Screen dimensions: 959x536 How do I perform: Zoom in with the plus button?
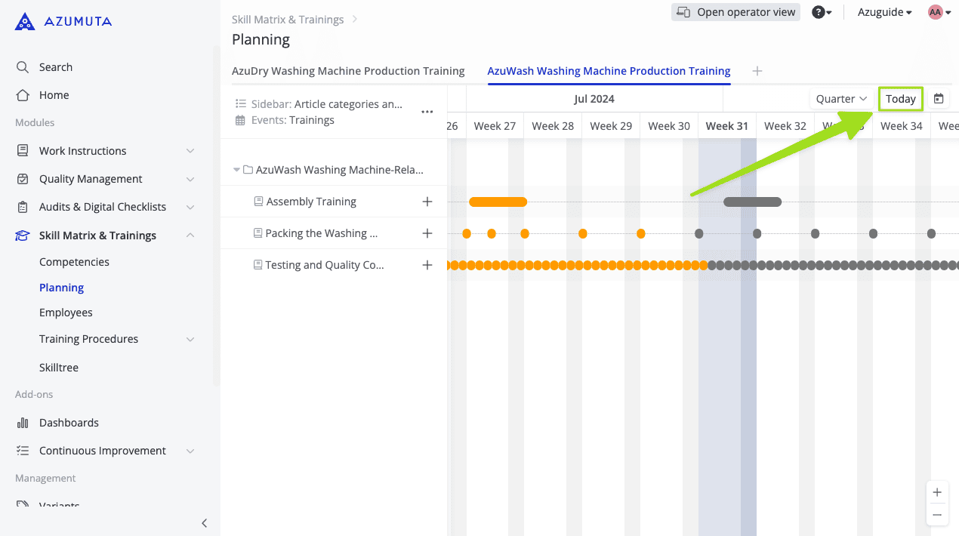[x=937, y=493]
